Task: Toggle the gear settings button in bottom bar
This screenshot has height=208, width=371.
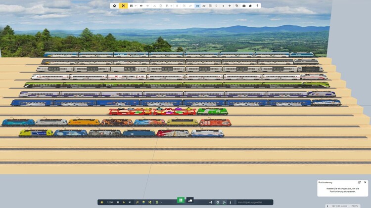Action: (x=218, y=203)
